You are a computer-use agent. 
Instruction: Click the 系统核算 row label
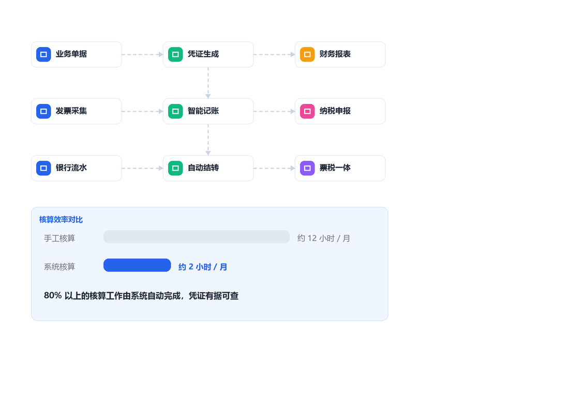(x=59, y=267)
